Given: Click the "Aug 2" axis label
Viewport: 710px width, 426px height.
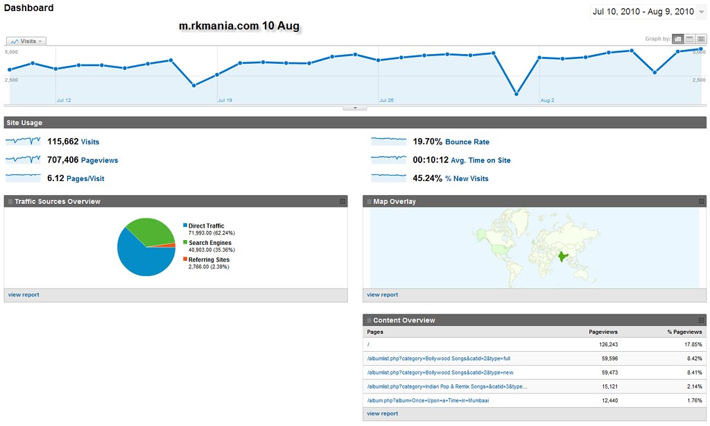Looking at the screenshot, I should coord(548,100).
